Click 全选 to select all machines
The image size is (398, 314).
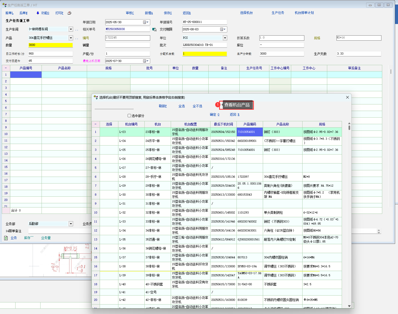(182, 106)
